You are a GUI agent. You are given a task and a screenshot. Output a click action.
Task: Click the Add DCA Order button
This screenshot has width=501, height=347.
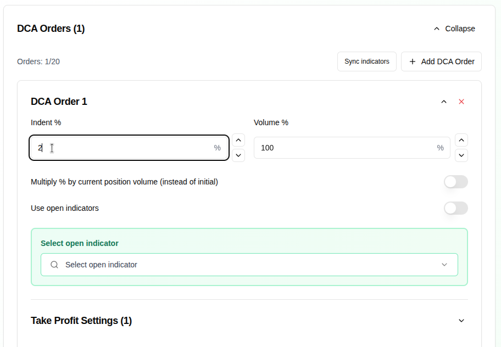(441, 61)
